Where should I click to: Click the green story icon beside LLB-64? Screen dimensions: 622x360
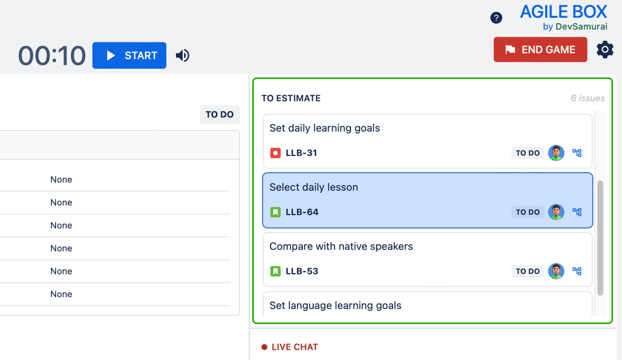(x=275, y=212)
